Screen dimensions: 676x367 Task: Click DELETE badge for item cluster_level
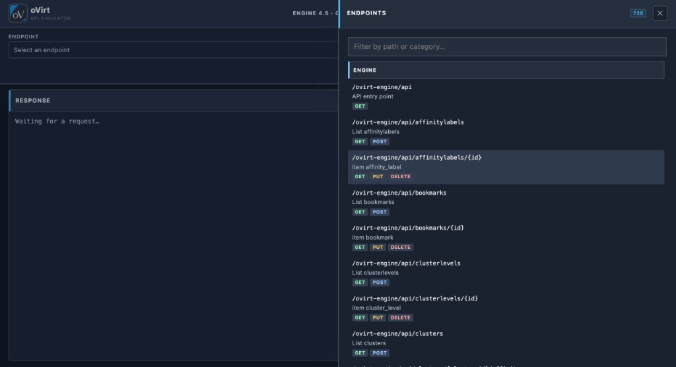pyautogui.click(x=401, y=318)
